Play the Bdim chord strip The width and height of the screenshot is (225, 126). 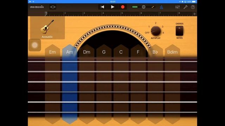(172, 84)
